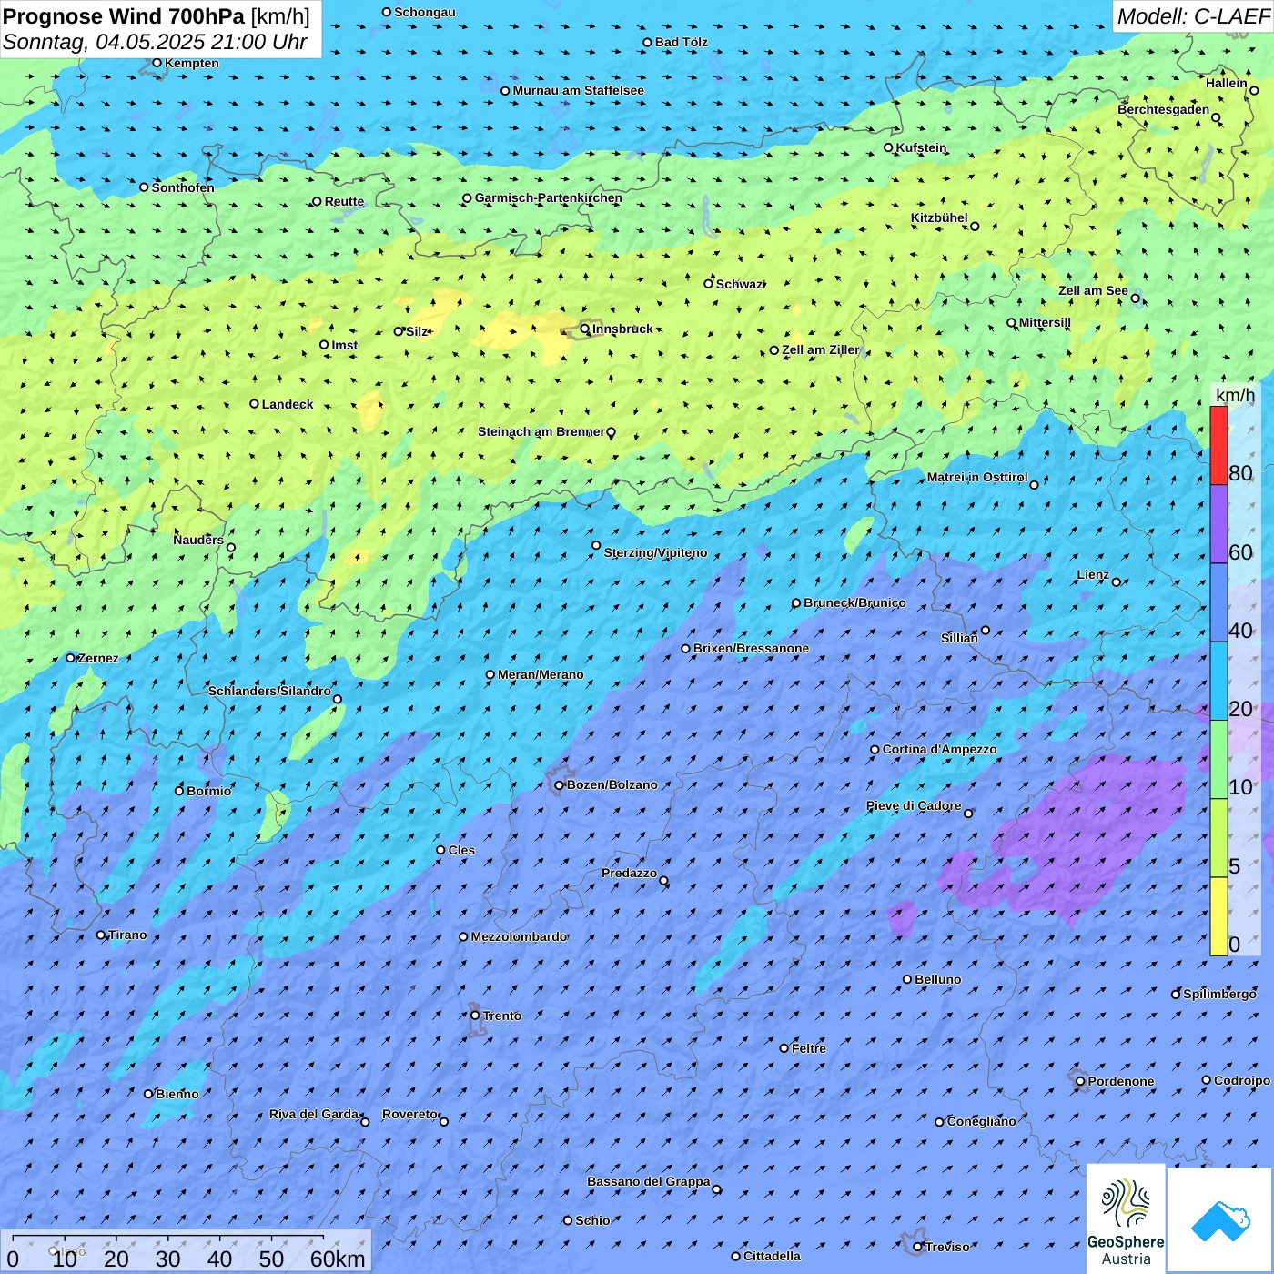The height and width of the screenshot is (1274, 1274).
Task: Click the Sterzing/Vipiteno label
Action: tap(655, 552)
